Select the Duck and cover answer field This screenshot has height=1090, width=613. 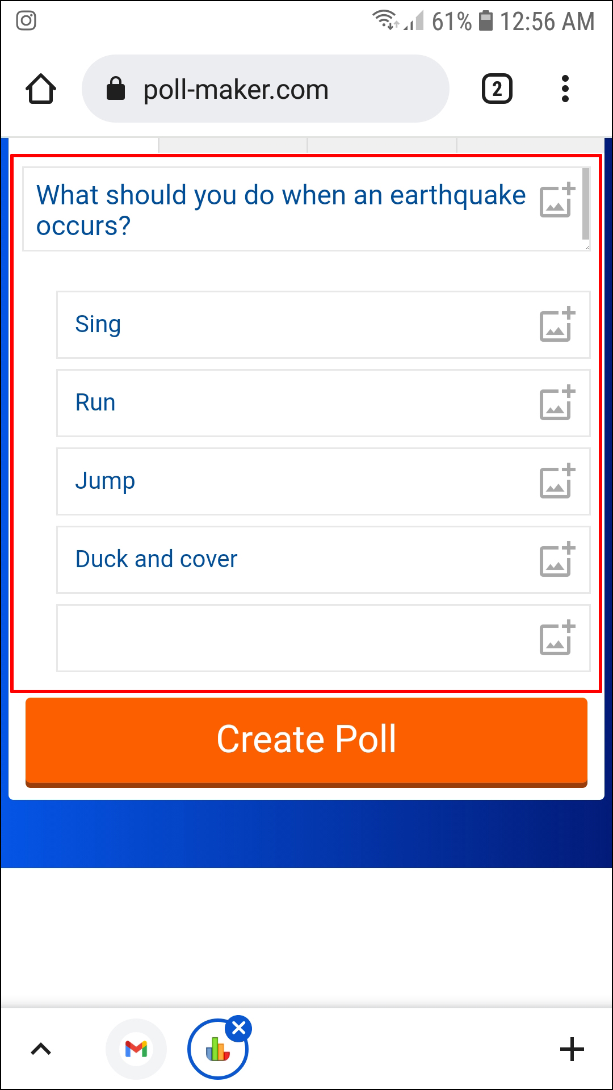295,560
